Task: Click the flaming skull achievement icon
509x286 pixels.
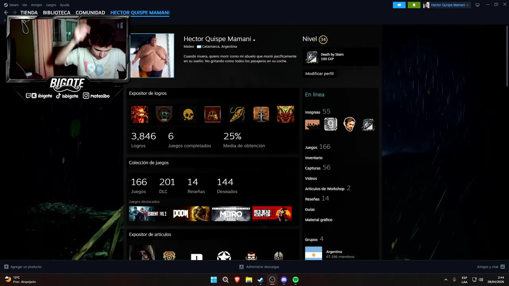Action: pyautogui.click(x=140, y=114)
